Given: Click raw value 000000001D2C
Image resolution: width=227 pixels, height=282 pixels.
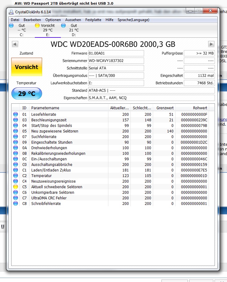Looking at the screenshot, I should [194, 142].
